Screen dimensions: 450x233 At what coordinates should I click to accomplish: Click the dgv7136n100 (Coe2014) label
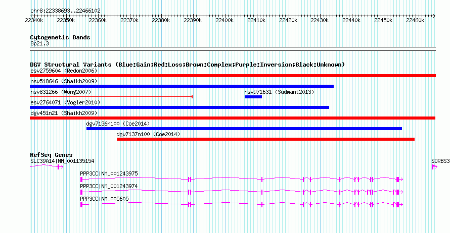tap(118, 124)
